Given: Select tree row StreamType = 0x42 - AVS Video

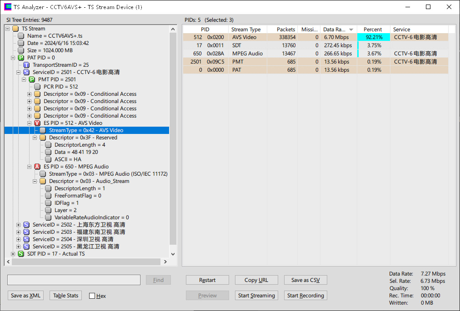Looking at the screenshot, I should 86,130.
